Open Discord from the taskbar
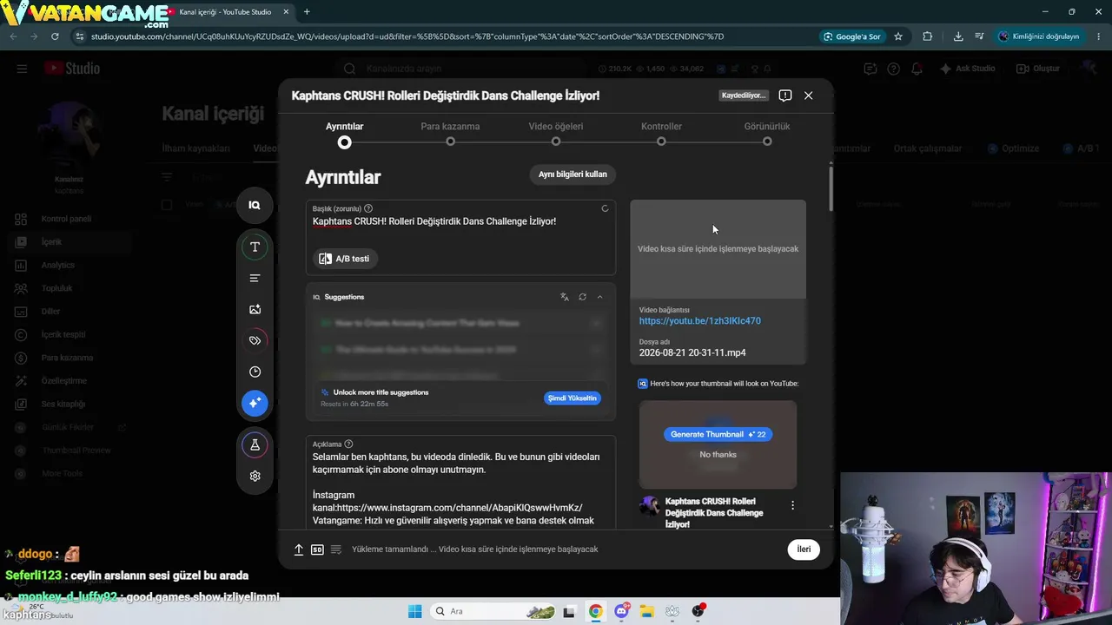 point(621,611)
